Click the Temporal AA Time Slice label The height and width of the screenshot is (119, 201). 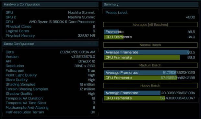click(x=26, y=103)
